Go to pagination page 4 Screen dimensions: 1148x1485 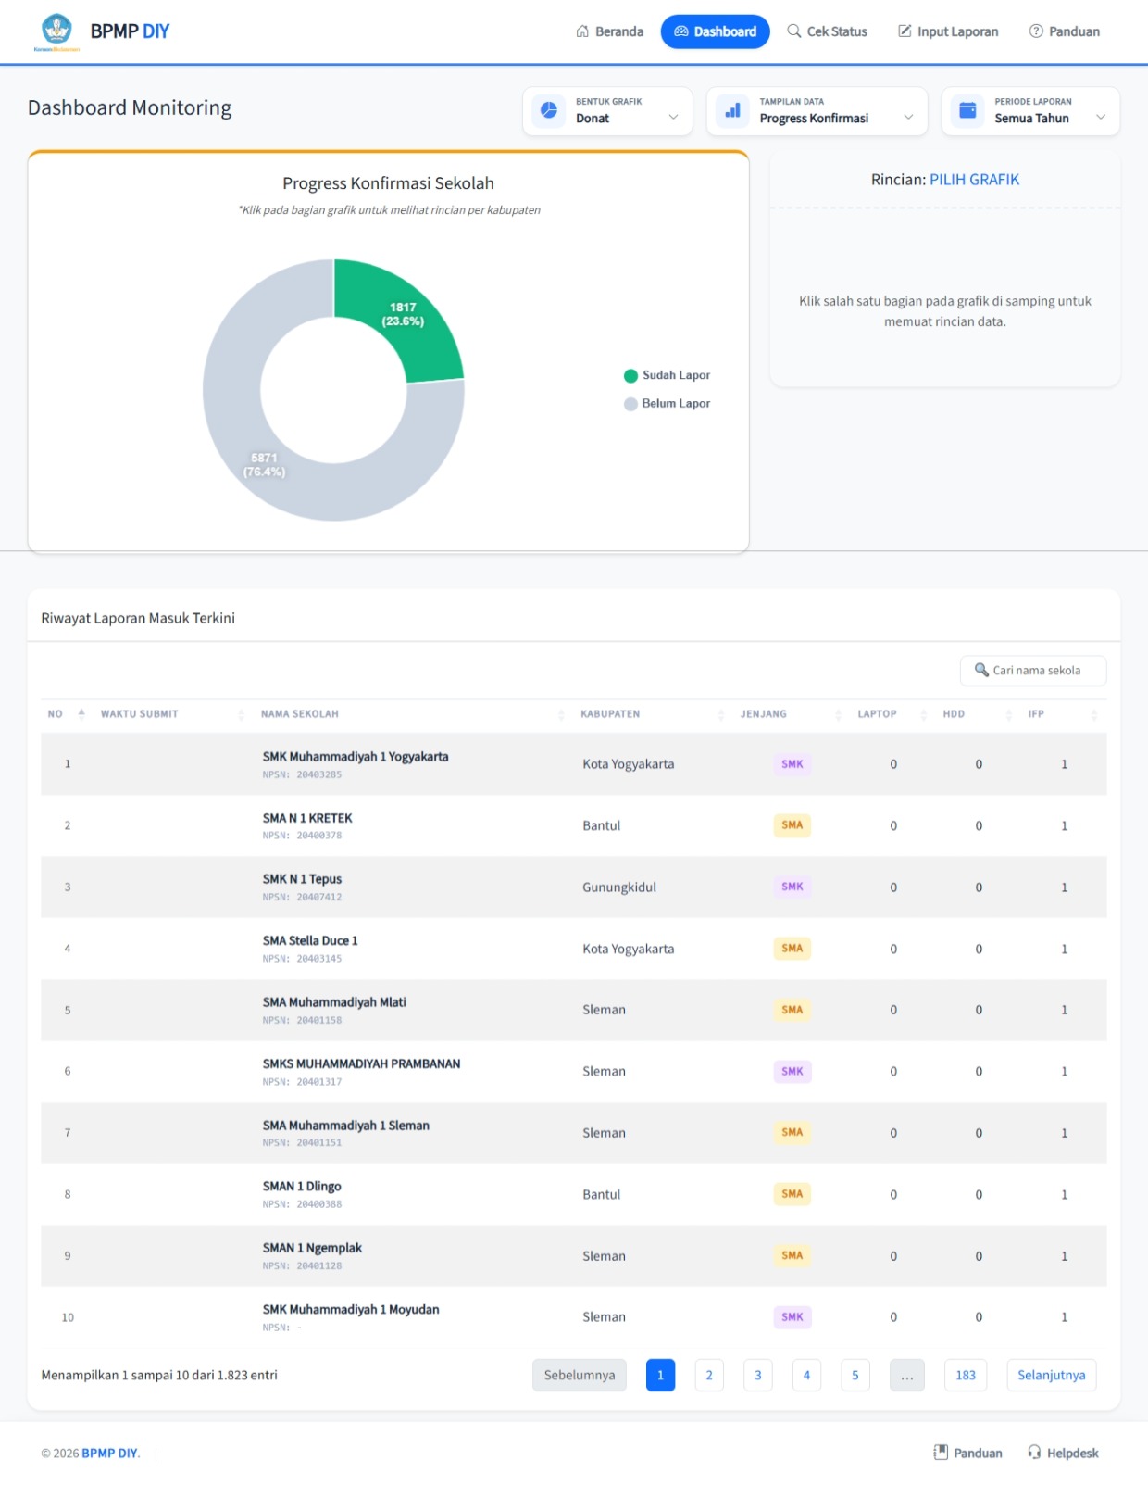(806, 1375)
